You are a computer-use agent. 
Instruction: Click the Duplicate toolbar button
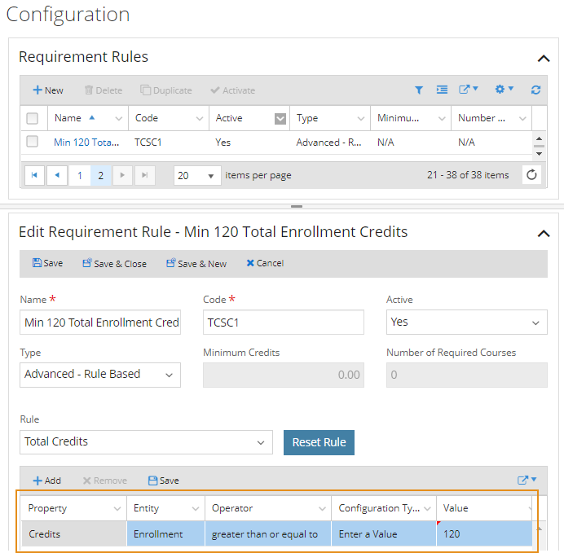point(165,90)
